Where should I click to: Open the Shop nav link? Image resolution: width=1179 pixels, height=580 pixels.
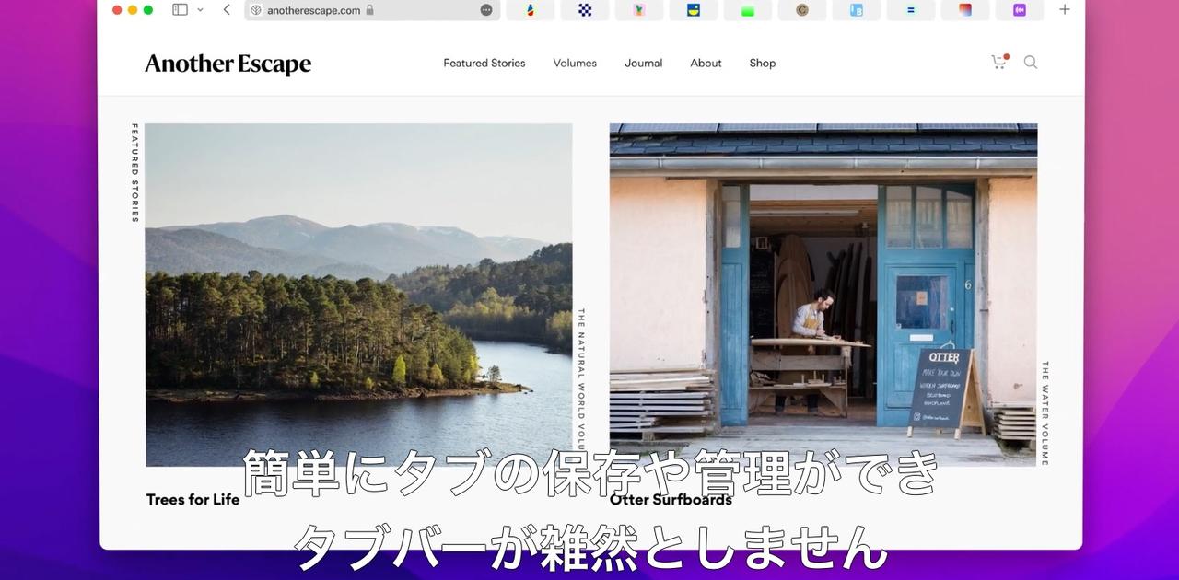pos(763,63)
